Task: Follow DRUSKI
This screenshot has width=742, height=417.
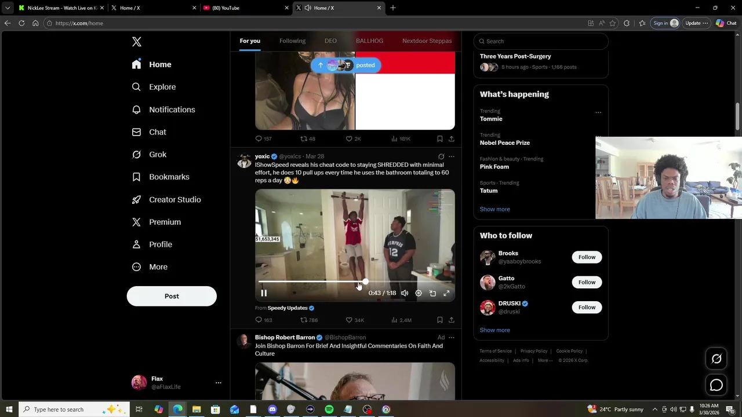Action: [x=587, y=307]
